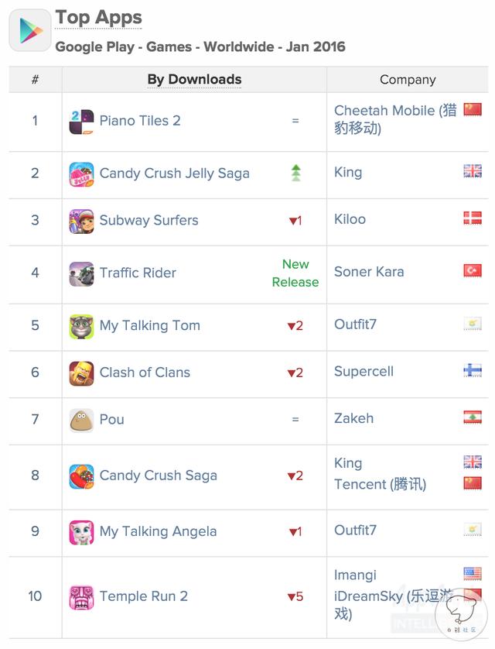Click the By Downloads column header

(194, 80)
